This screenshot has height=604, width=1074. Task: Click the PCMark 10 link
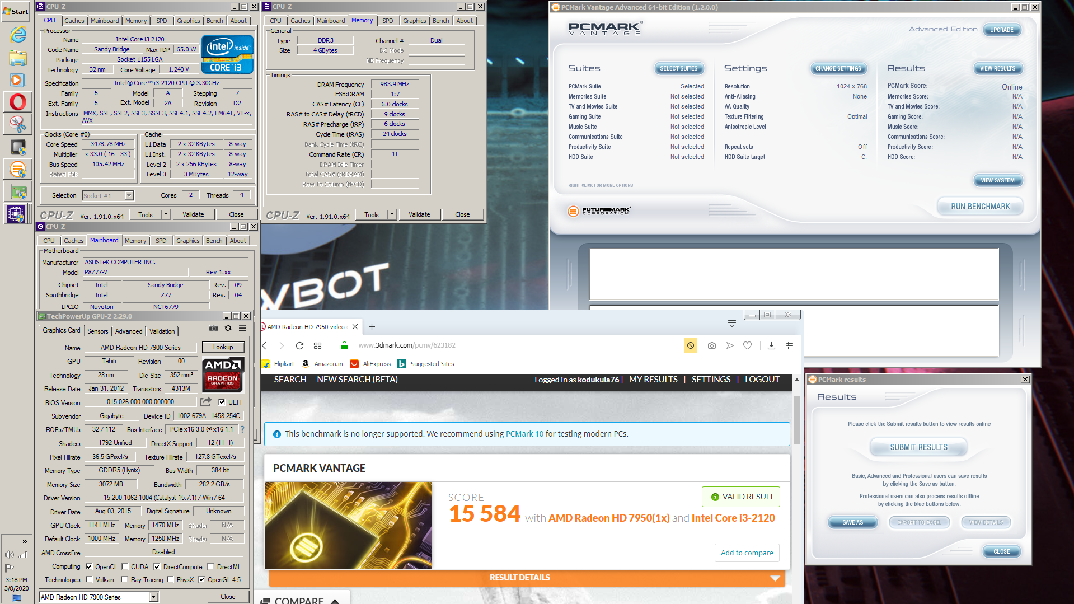coord(524,434)
